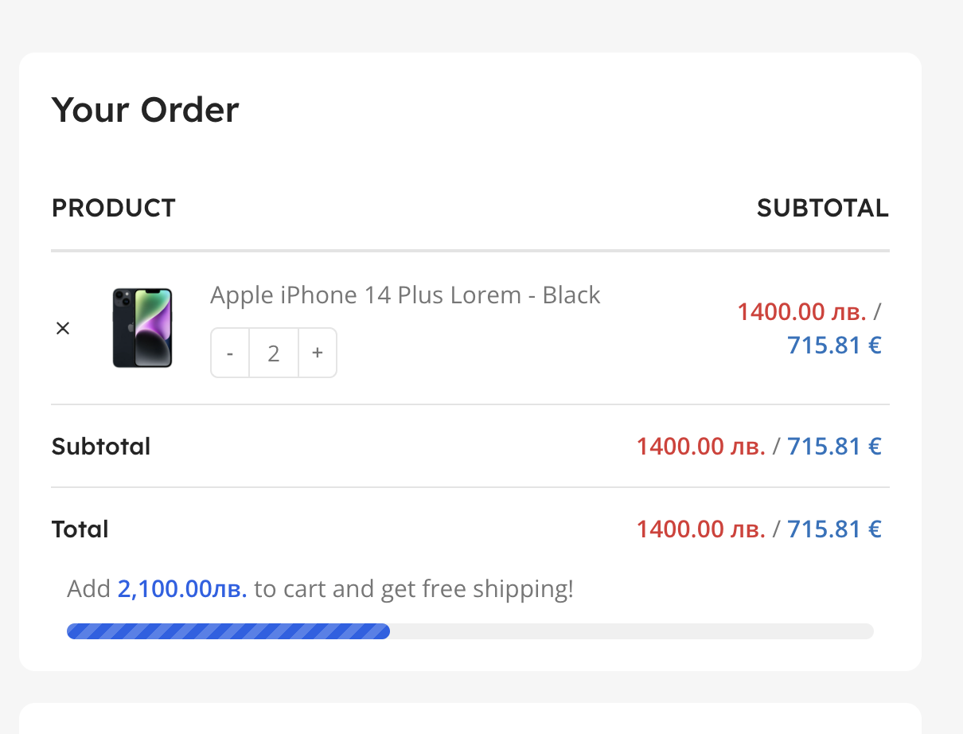Image resolution: width=963 pixels, height=734 pixels.
Task: Click the Total row's 715.81 € amount
Action: [834, 529]
